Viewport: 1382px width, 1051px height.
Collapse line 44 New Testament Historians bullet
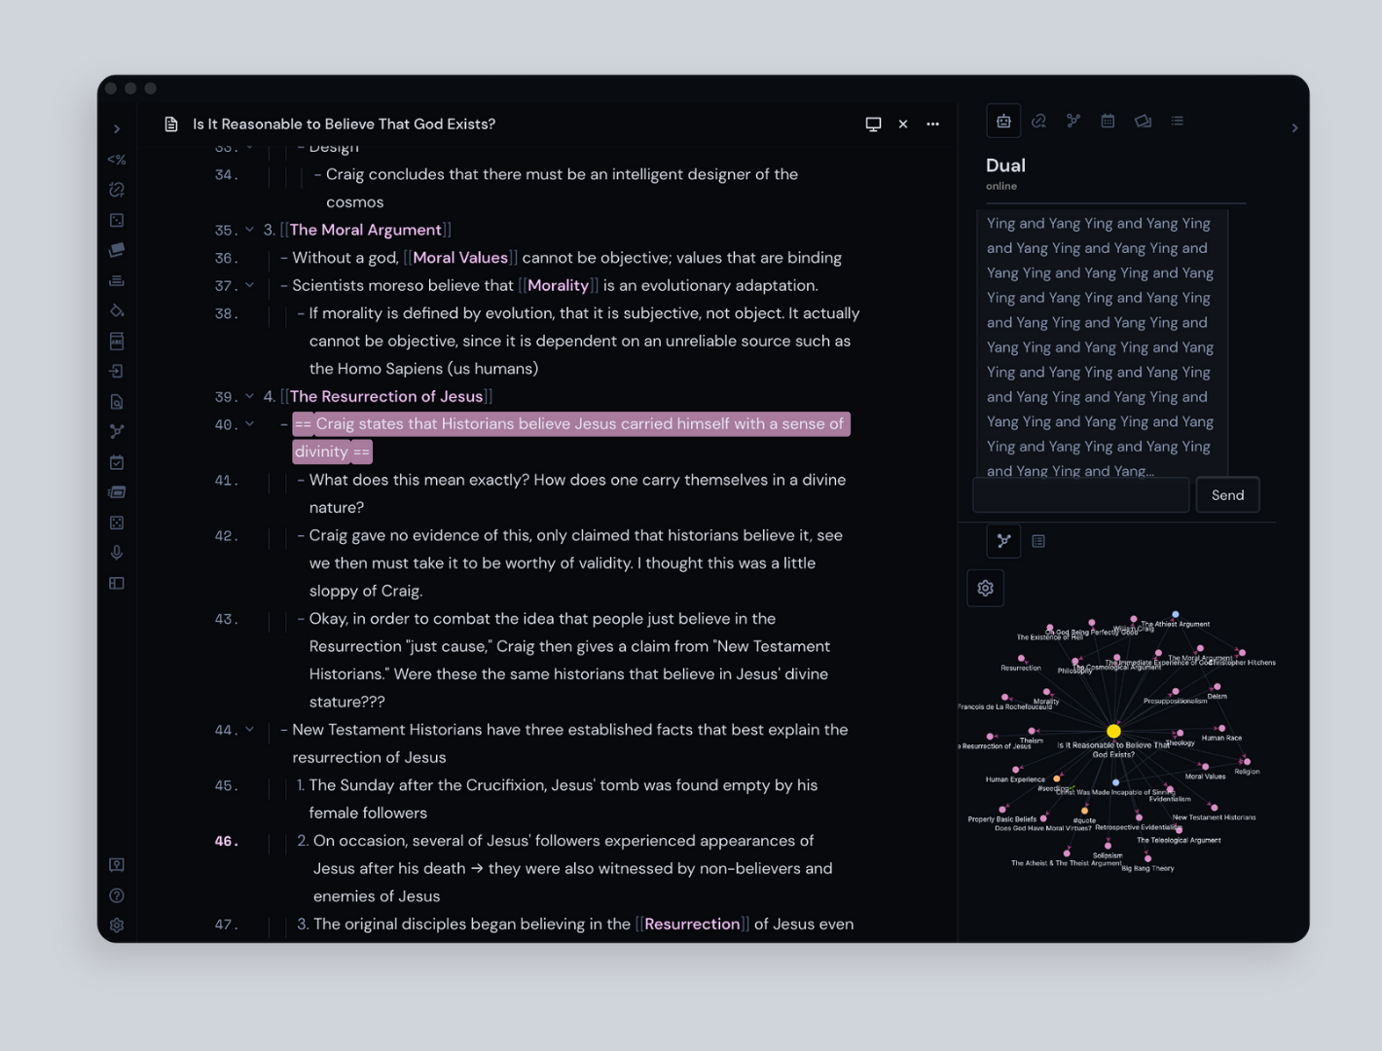click(250, 730)
